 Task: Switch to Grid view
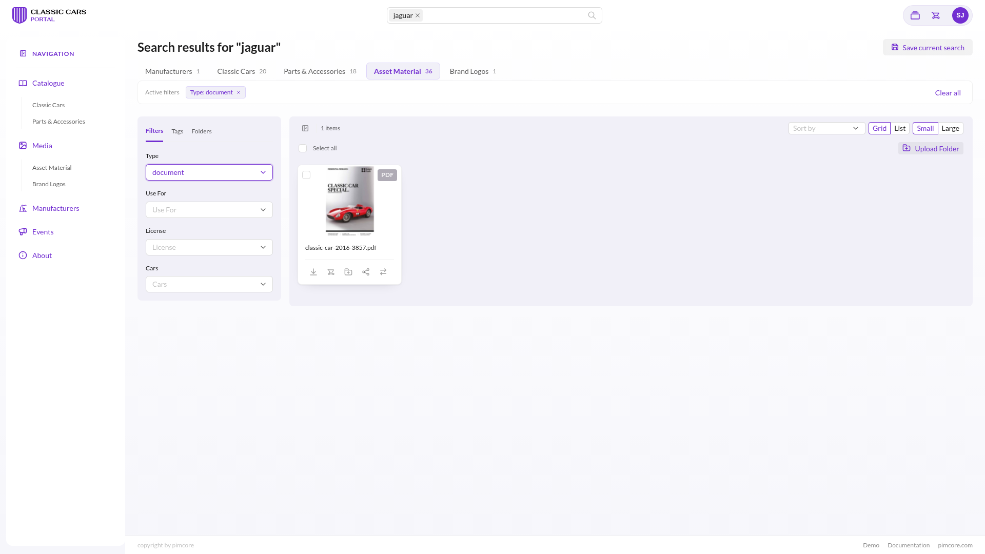[879, 128]
